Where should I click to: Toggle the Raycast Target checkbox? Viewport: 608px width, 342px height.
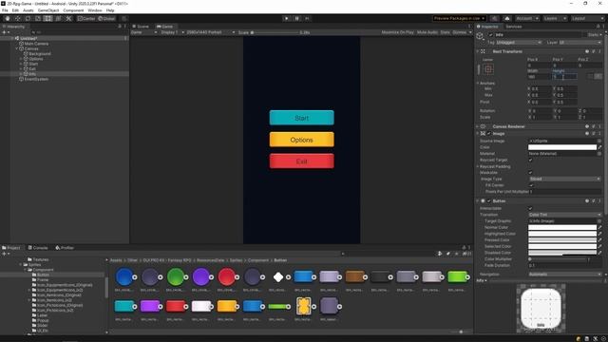click(x=530, y=161)
